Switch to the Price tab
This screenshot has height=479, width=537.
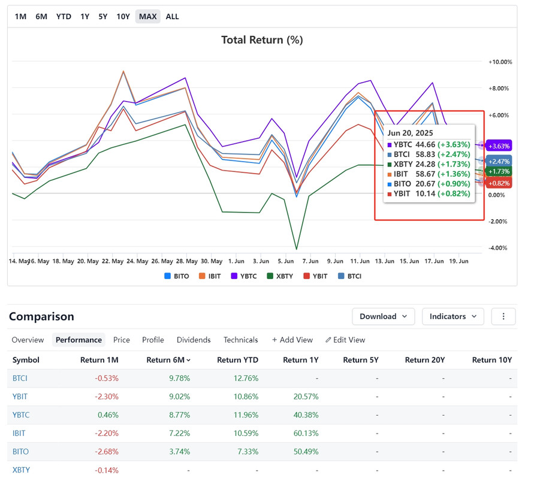122,339
